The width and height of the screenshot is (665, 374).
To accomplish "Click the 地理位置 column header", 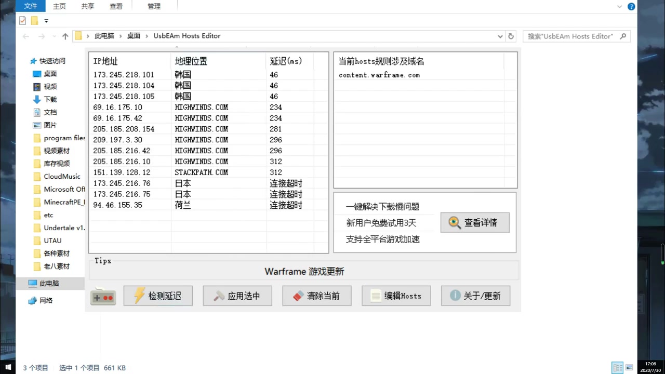I will point(219,61).
